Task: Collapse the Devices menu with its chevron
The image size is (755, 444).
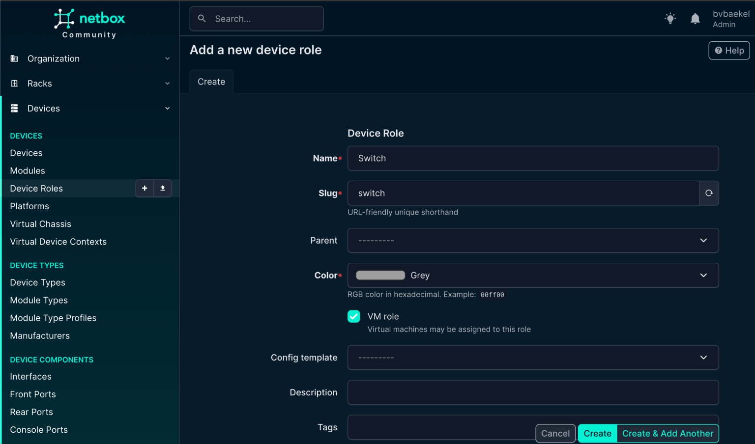Action: (x=168, y=108)
